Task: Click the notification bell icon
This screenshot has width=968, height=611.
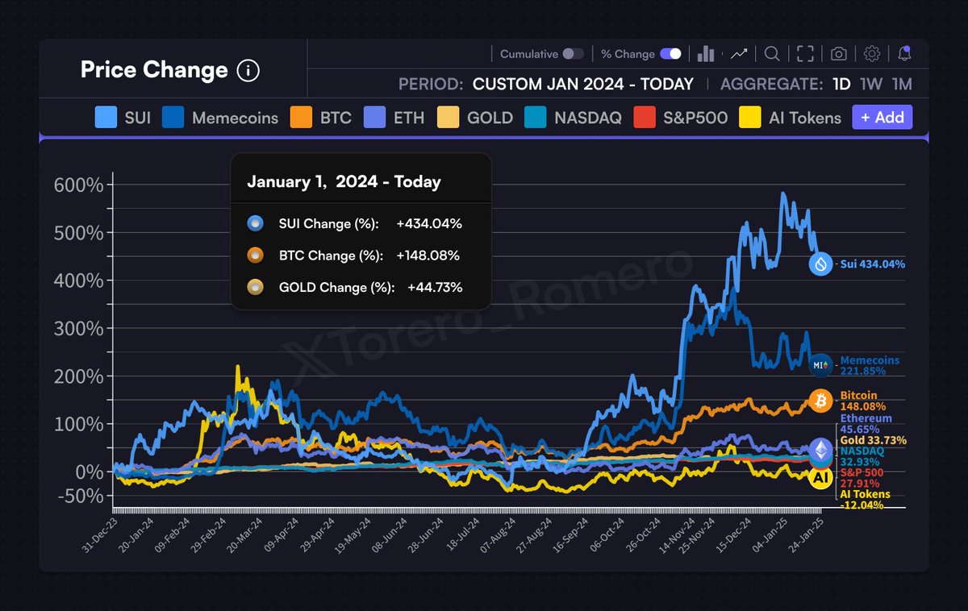Action: [905, 54]
